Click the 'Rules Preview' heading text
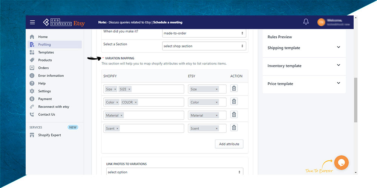Viewport: 377px width, 188px height. (x=280, y=37)
